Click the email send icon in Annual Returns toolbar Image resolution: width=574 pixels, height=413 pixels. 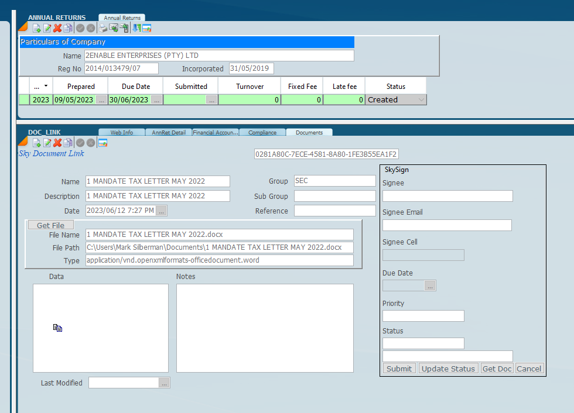(114, 28)
